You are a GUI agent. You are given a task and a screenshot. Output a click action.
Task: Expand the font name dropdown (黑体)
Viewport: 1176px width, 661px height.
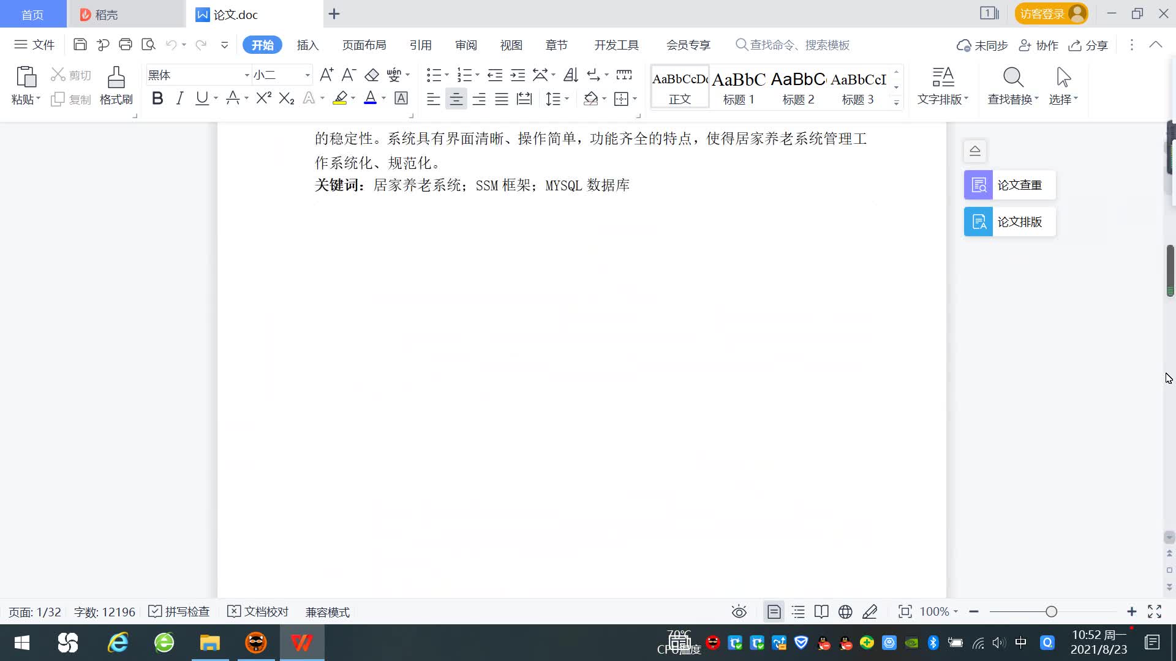click(247, 75)
